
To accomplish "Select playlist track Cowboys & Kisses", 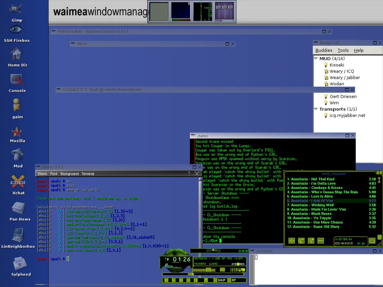I will tap(332, 188).
